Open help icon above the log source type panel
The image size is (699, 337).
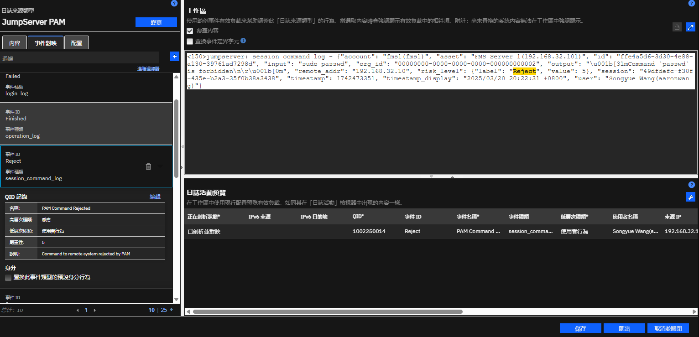click(x=174, y=3)
